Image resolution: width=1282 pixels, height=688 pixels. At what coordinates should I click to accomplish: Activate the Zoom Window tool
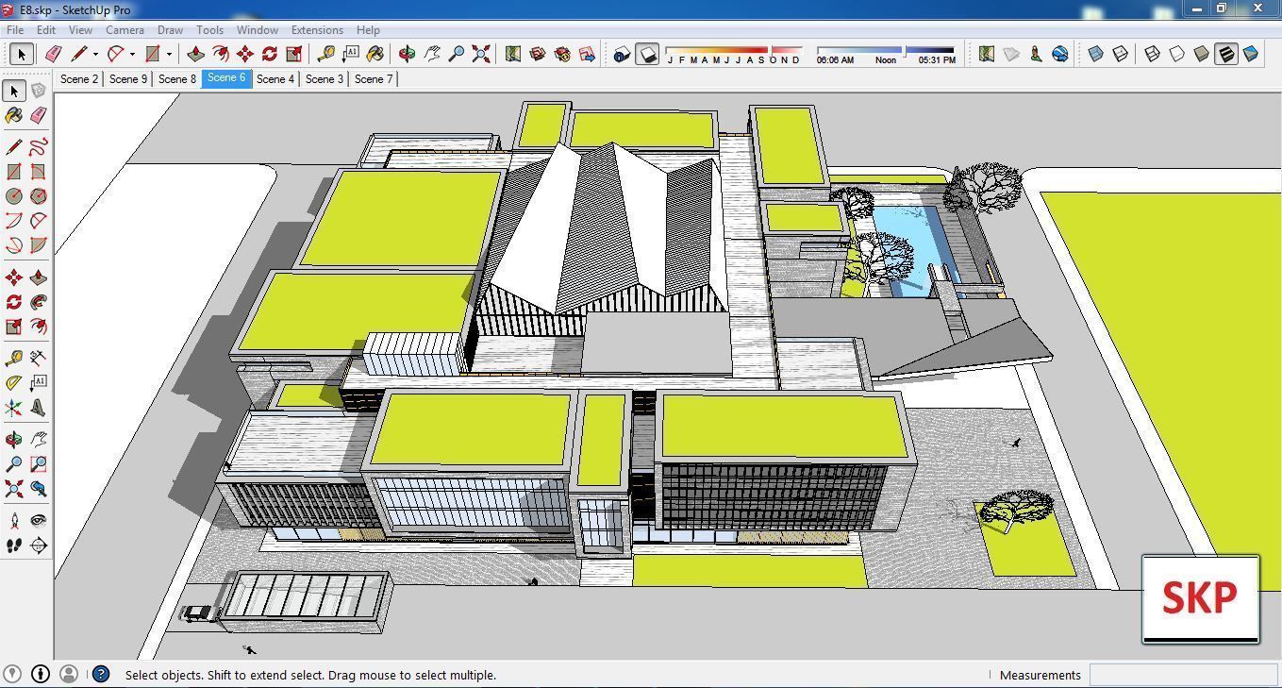coord(39,464)
